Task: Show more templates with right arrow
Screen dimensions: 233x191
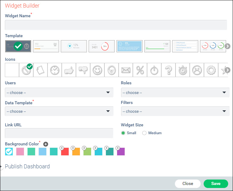Action: point(228,46)
